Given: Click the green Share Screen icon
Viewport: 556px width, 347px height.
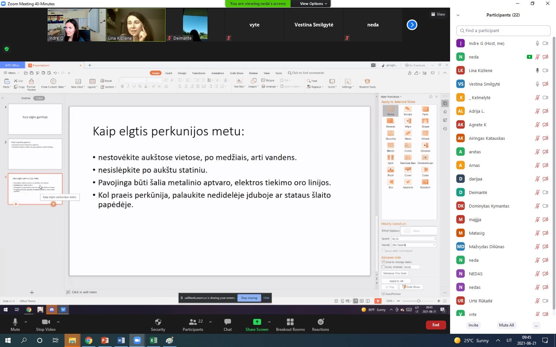Looking at the screenshot, I should click(257, 322).
